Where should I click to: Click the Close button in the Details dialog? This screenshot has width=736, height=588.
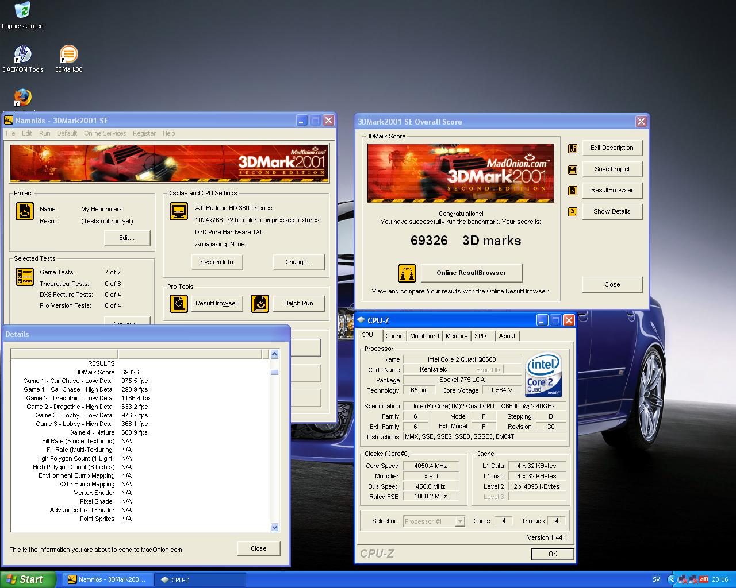tap(259, 548)
